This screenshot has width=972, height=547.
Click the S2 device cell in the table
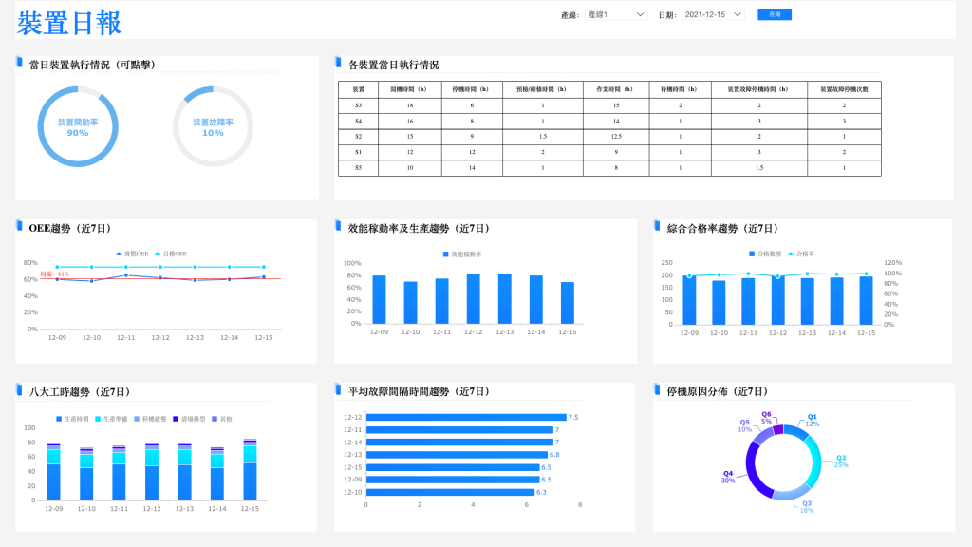coord(358,137)
